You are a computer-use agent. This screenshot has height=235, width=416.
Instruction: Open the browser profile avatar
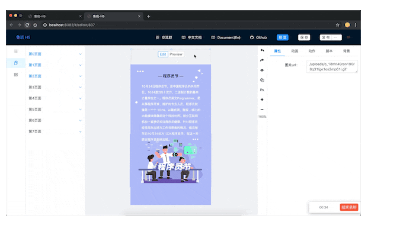347,25
